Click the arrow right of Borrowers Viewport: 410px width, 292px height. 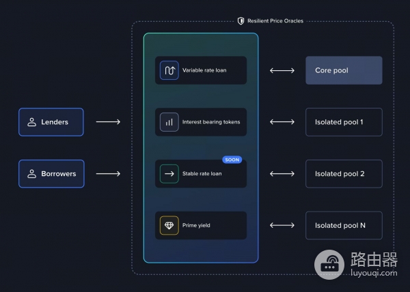point(108,174)
